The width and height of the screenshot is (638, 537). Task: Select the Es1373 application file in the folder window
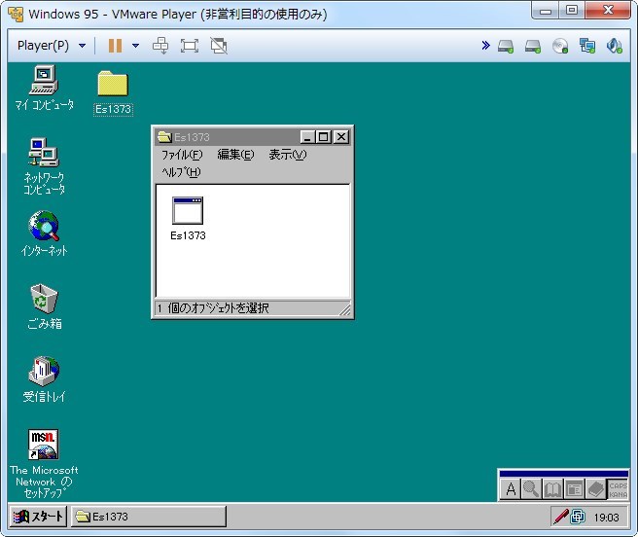(x=188, y=219)
